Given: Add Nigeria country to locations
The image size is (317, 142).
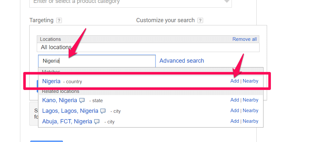Looking at the screenshot, I should tap(235, 81).
